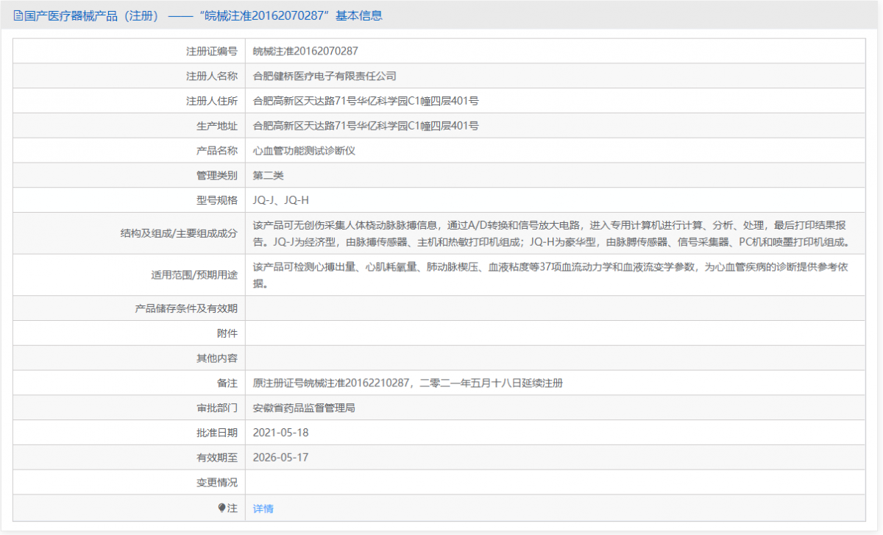This screenshot has height=535, width=883.
Task: Click the 注册人住所 label
Action: 212,101
